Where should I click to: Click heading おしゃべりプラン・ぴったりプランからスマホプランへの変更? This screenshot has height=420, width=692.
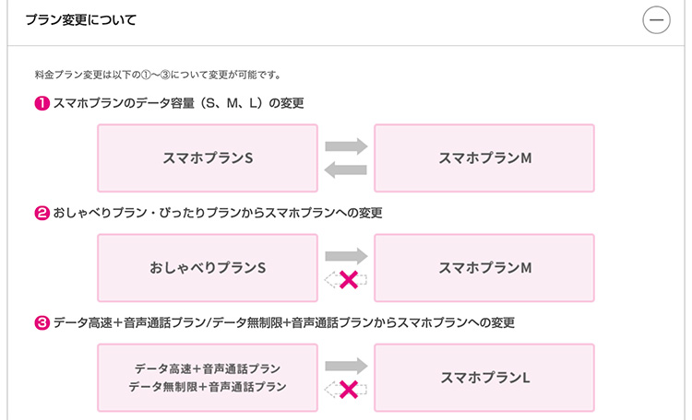[218, 213]
